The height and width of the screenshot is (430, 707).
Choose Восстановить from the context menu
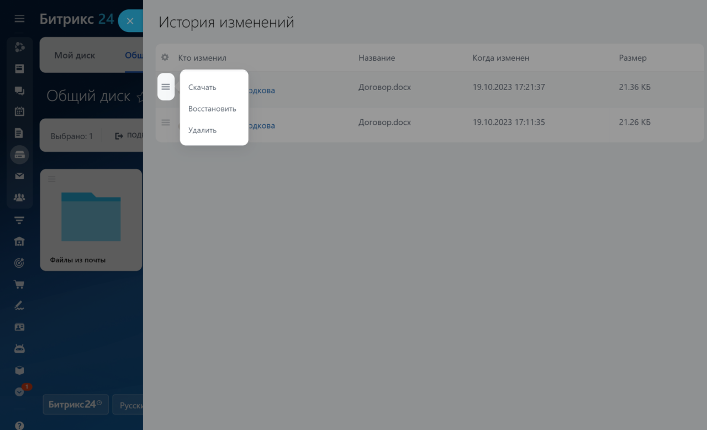click(x=212, y=109)
